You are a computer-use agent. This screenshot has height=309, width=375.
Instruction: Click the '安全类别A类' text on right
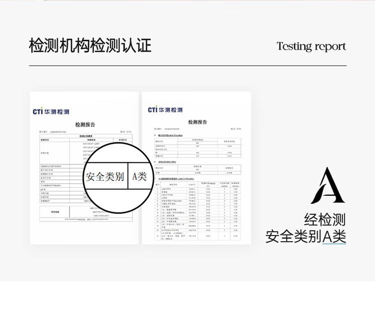pyautogui.click(x=305, y=236)
